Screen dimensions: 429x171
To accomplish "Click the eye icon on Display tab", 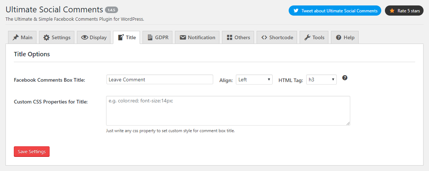I will click(85, 37).
